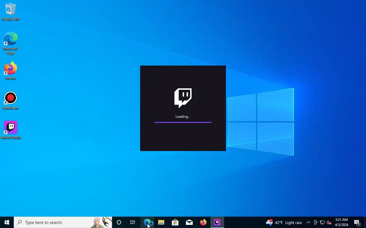Open the Windows Start menu
This screenshot has height=228, width=366.
pos(7,222)
